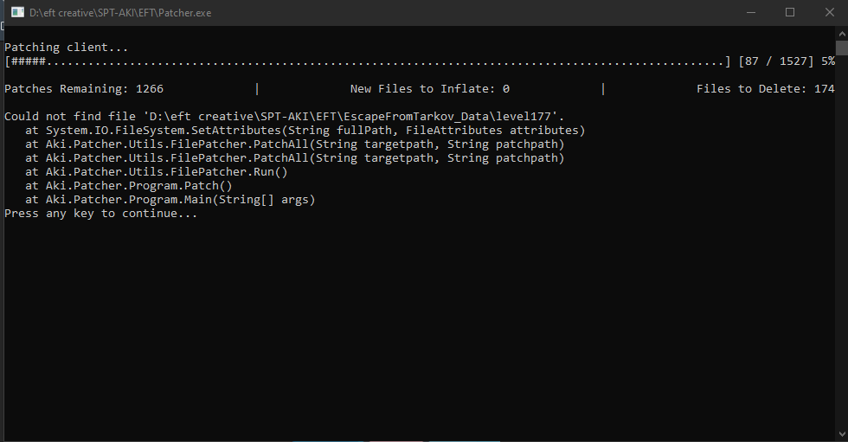Image resolution: width=848 pixels, height=442 pixels.
Task: Click the 'Could not find file' error line
Action: 284,117
